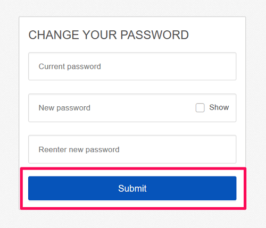
Task: Click the Current password input field
Action: [132, 66]
